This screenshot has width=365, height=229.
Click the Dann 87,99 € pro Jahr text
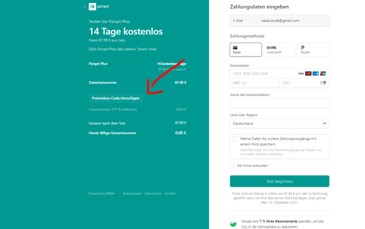coord(107,40)
